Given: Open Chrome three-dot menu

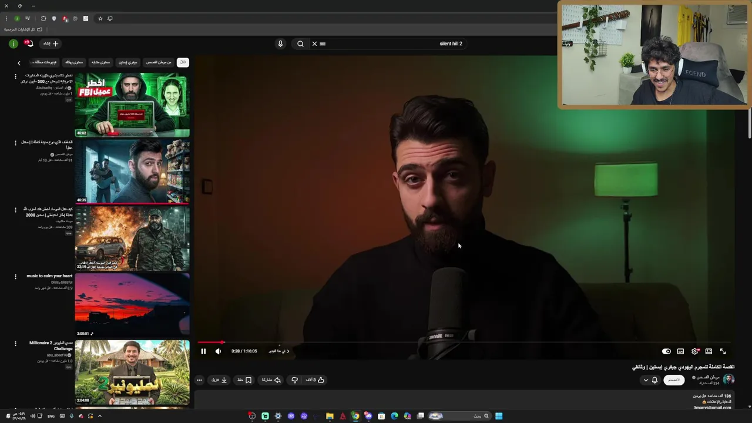Looking at the screenshot, I should pos(6,19).
